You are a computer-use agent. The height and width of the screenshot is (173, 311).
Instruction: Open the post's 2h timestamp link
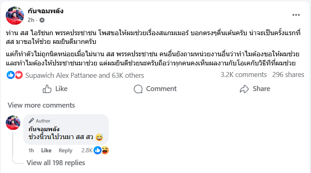[31, 20]
